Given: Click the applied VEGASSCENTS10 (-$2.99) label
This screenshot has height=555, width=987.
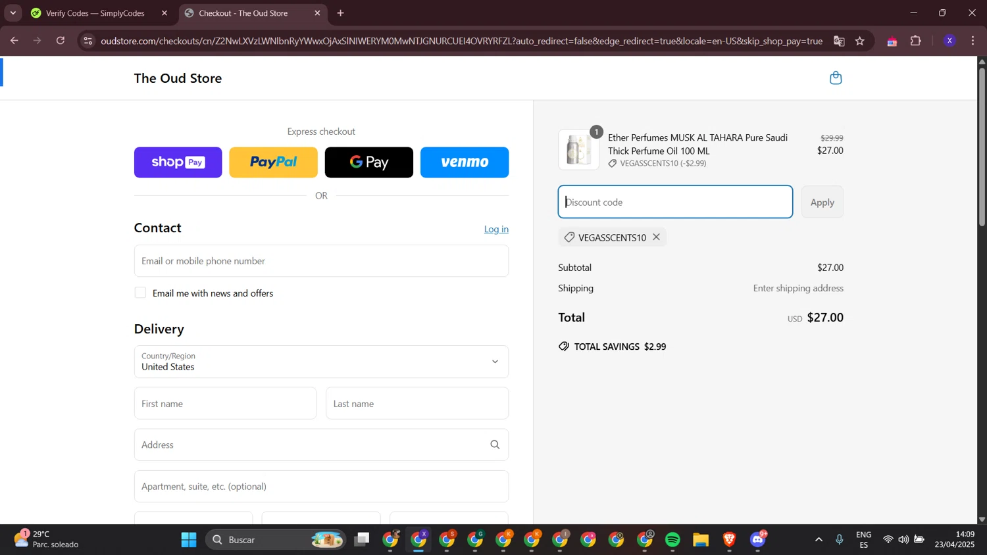Looking at the screenshot, I should [663, 163].
